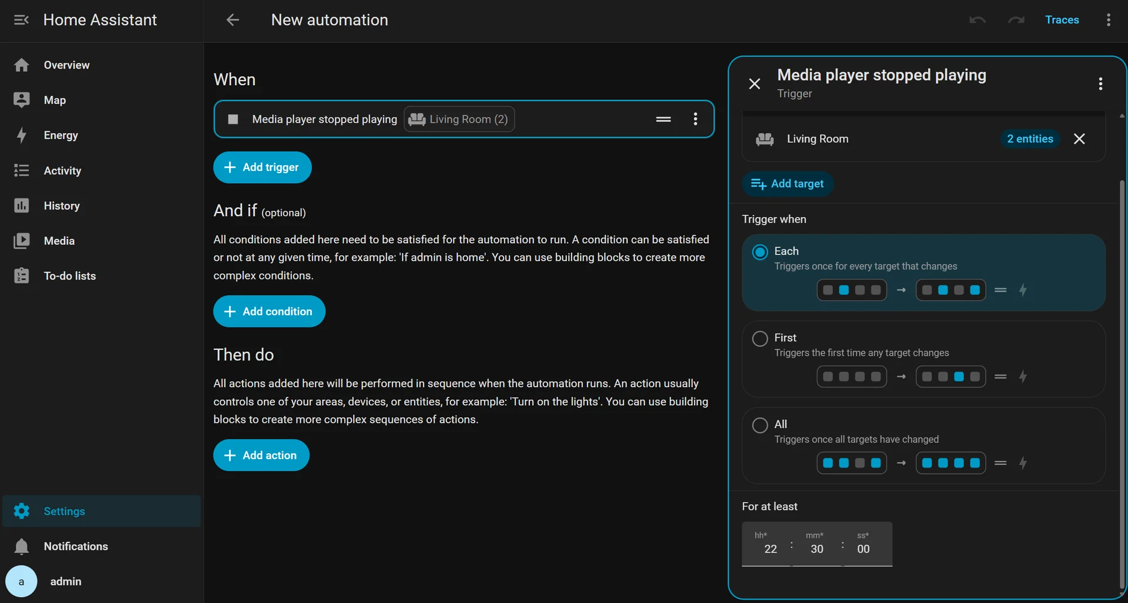The image size is (1128, 603).
Task: Click the Add target button
Action: 787,184
